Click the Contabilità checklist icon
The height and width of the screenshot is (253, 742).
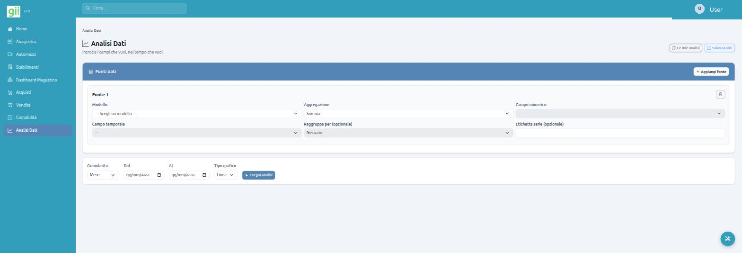[x=10, y=117]
